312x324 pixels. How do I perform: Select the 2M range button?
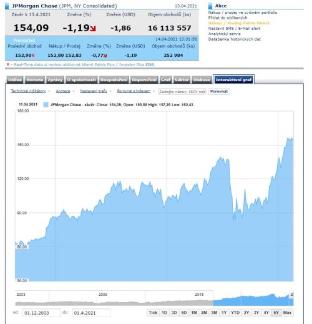coord(204,313)
